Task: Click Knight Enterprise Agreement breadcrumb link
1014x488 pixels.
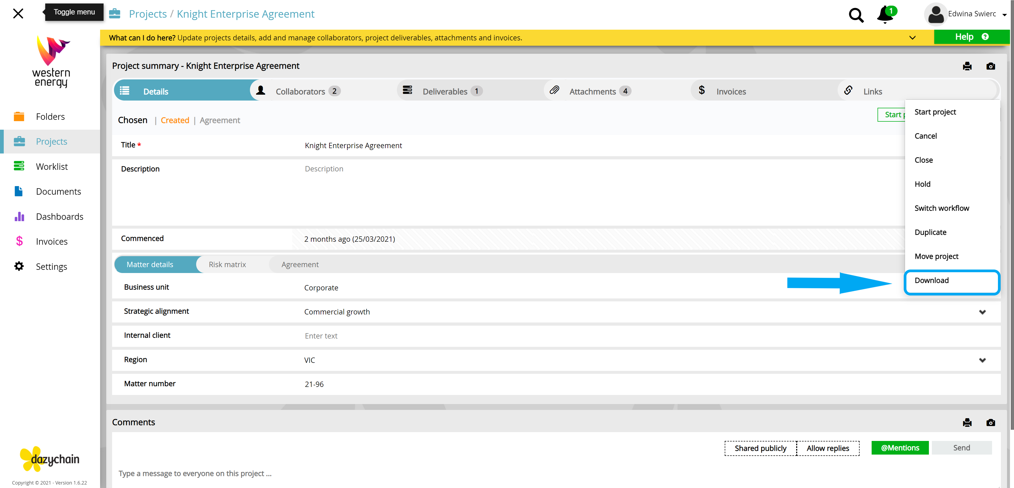Action: pos(245,14)
